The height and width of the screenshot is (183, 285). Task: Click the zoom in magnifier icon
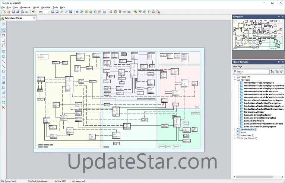pos(61,12)
